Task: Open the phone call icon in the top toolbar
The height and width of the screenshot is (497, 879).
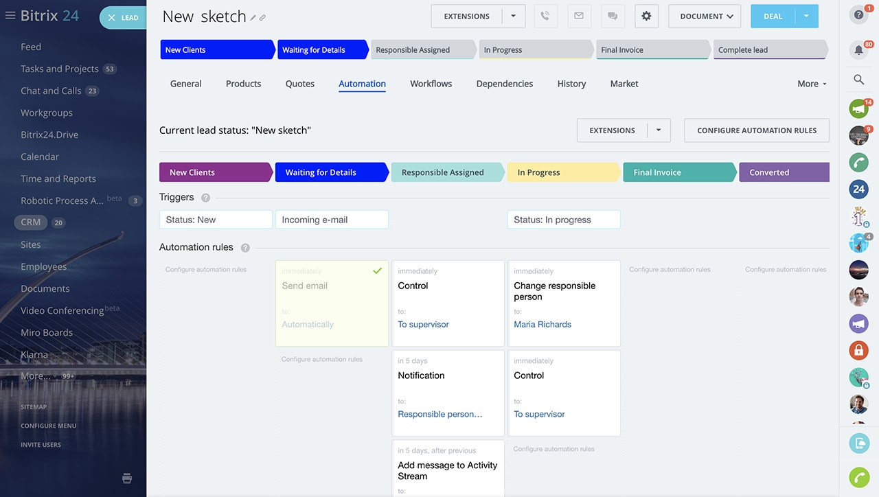Action: (546, 16)
